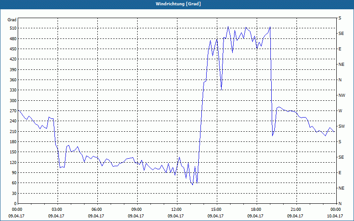Image resolution: width=354 pixels, height=221 pixels.
Task: Select the Grad unit label on the y-axis
Action: click(x=12, y=20)
